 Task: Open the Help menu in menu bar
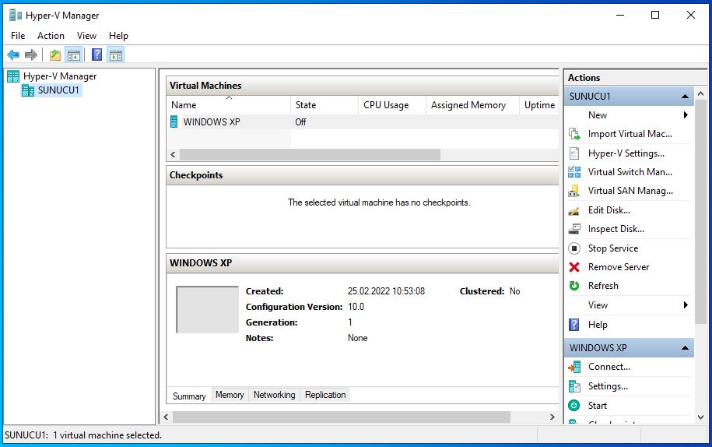(x=118, y=36)
